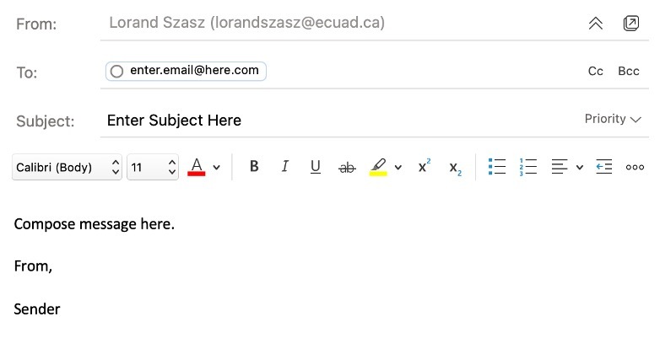Apply strikethrough formatting
This screenshot has width=660, height=354.
347,168
